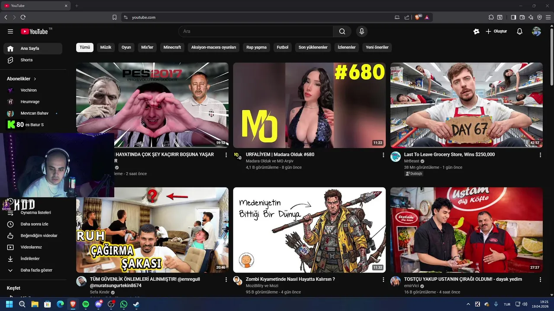The height and width of the screenshot is (311, 554).
Task: Click in the Ara search field
Action: 256,31
